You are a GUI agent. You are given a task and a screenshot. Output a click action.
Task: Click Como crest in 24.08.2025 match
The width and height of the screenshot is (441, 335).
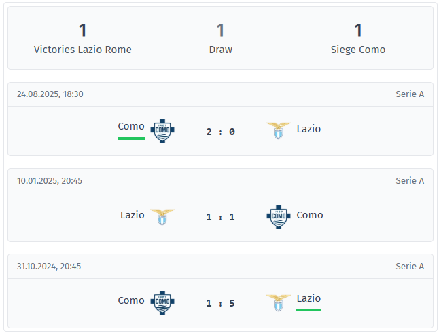point(162,131)
